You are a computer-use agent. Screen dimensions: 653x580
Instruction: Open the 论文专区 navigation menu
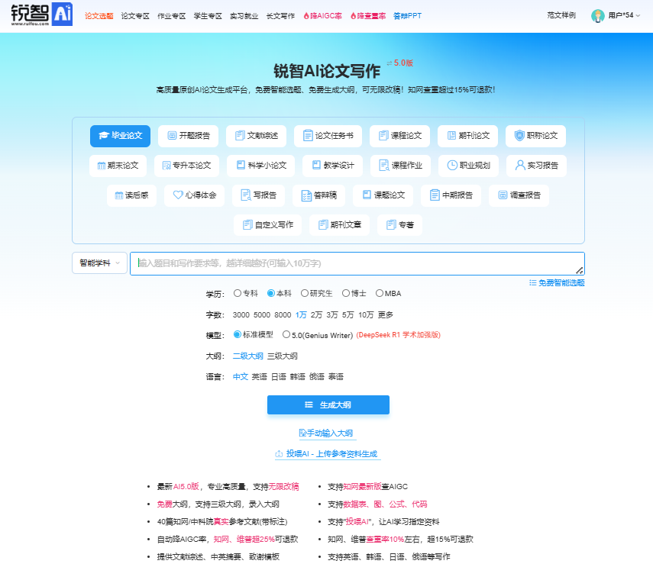(134, 15)
